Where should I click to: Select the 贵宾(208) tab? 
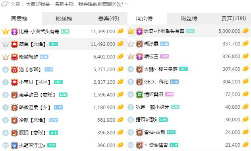(234, 18)
